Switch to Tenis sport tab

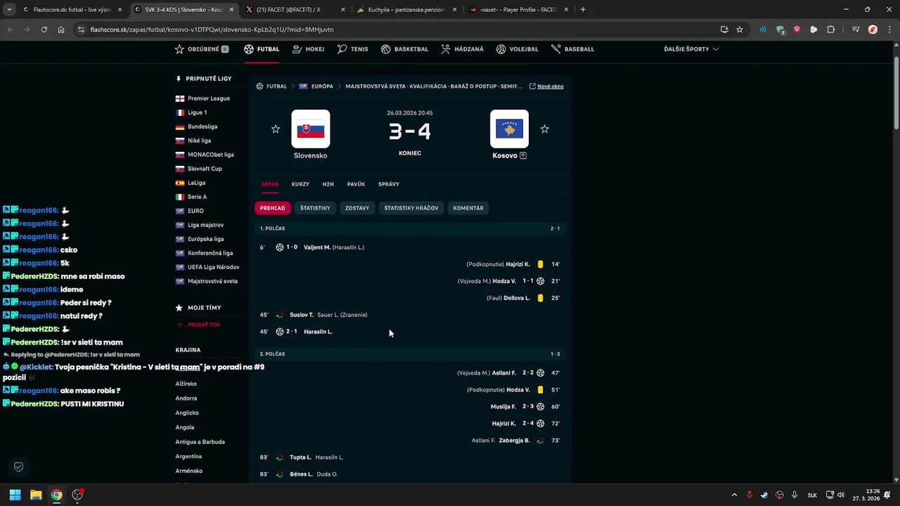point(352,49)
